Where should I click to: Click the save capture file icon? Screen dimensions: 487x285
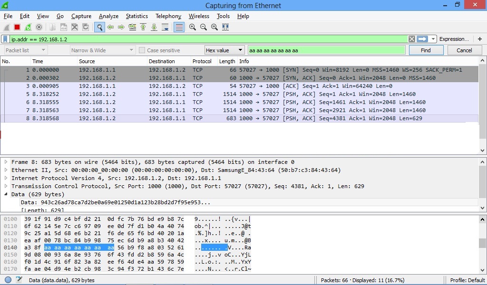click(x=64, y=27)
